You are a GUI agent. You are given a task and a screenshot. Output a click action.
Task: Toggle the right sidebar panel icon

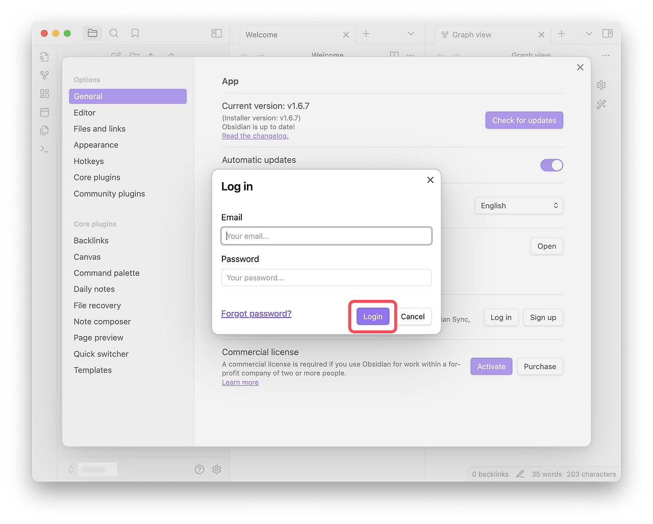tap(608, 33)
